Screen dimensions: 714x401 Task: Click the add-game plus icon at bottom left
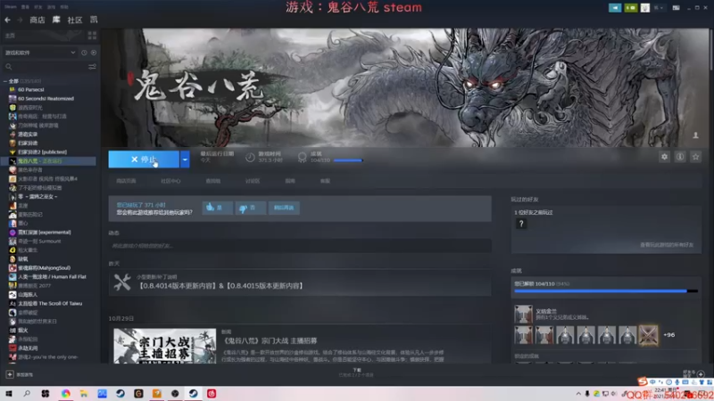pos(10,374)
